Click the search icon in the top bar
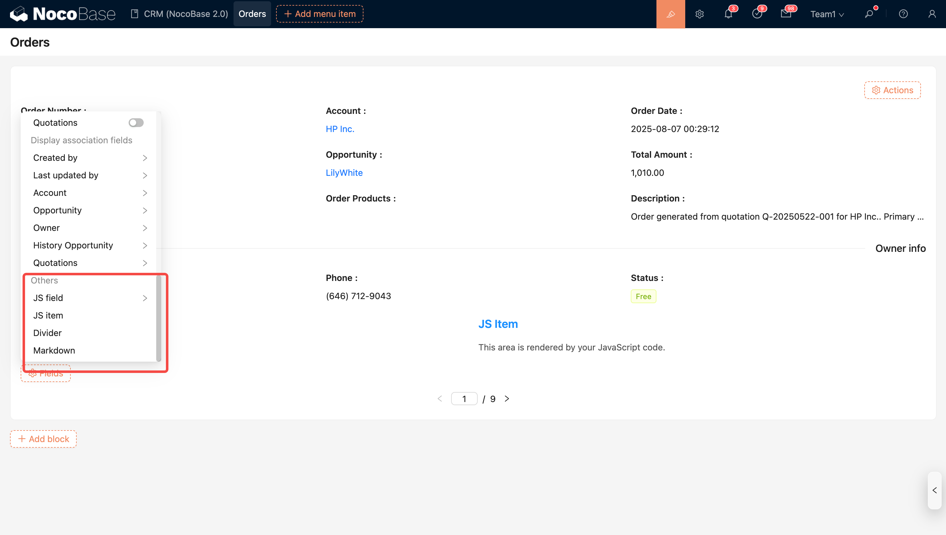The height and width of the screenshot is (535, 946). (869, 14)
